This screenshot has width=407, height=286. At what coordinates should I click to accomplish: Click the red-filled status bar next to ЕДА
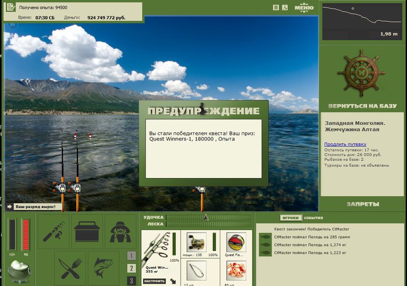(x=26, y=235)
